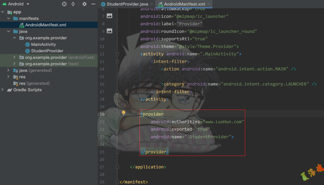
Task: Switch to the StudentProvider.java tab
Action: click(127, 4)
